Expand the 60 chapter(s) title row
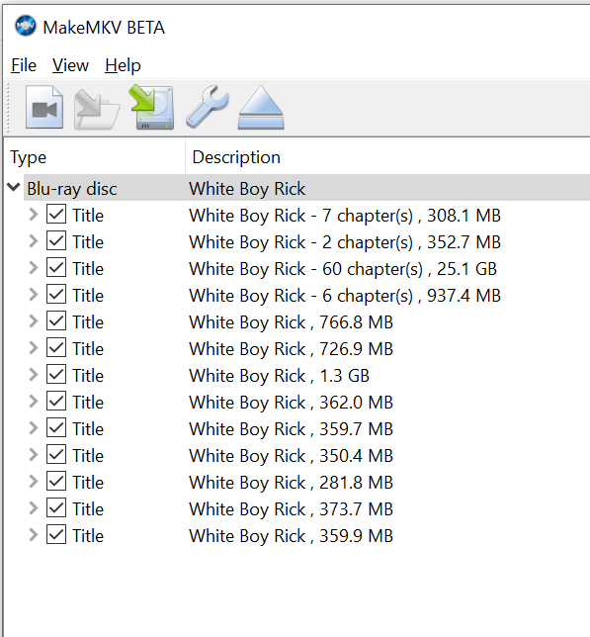 point(34,268)
